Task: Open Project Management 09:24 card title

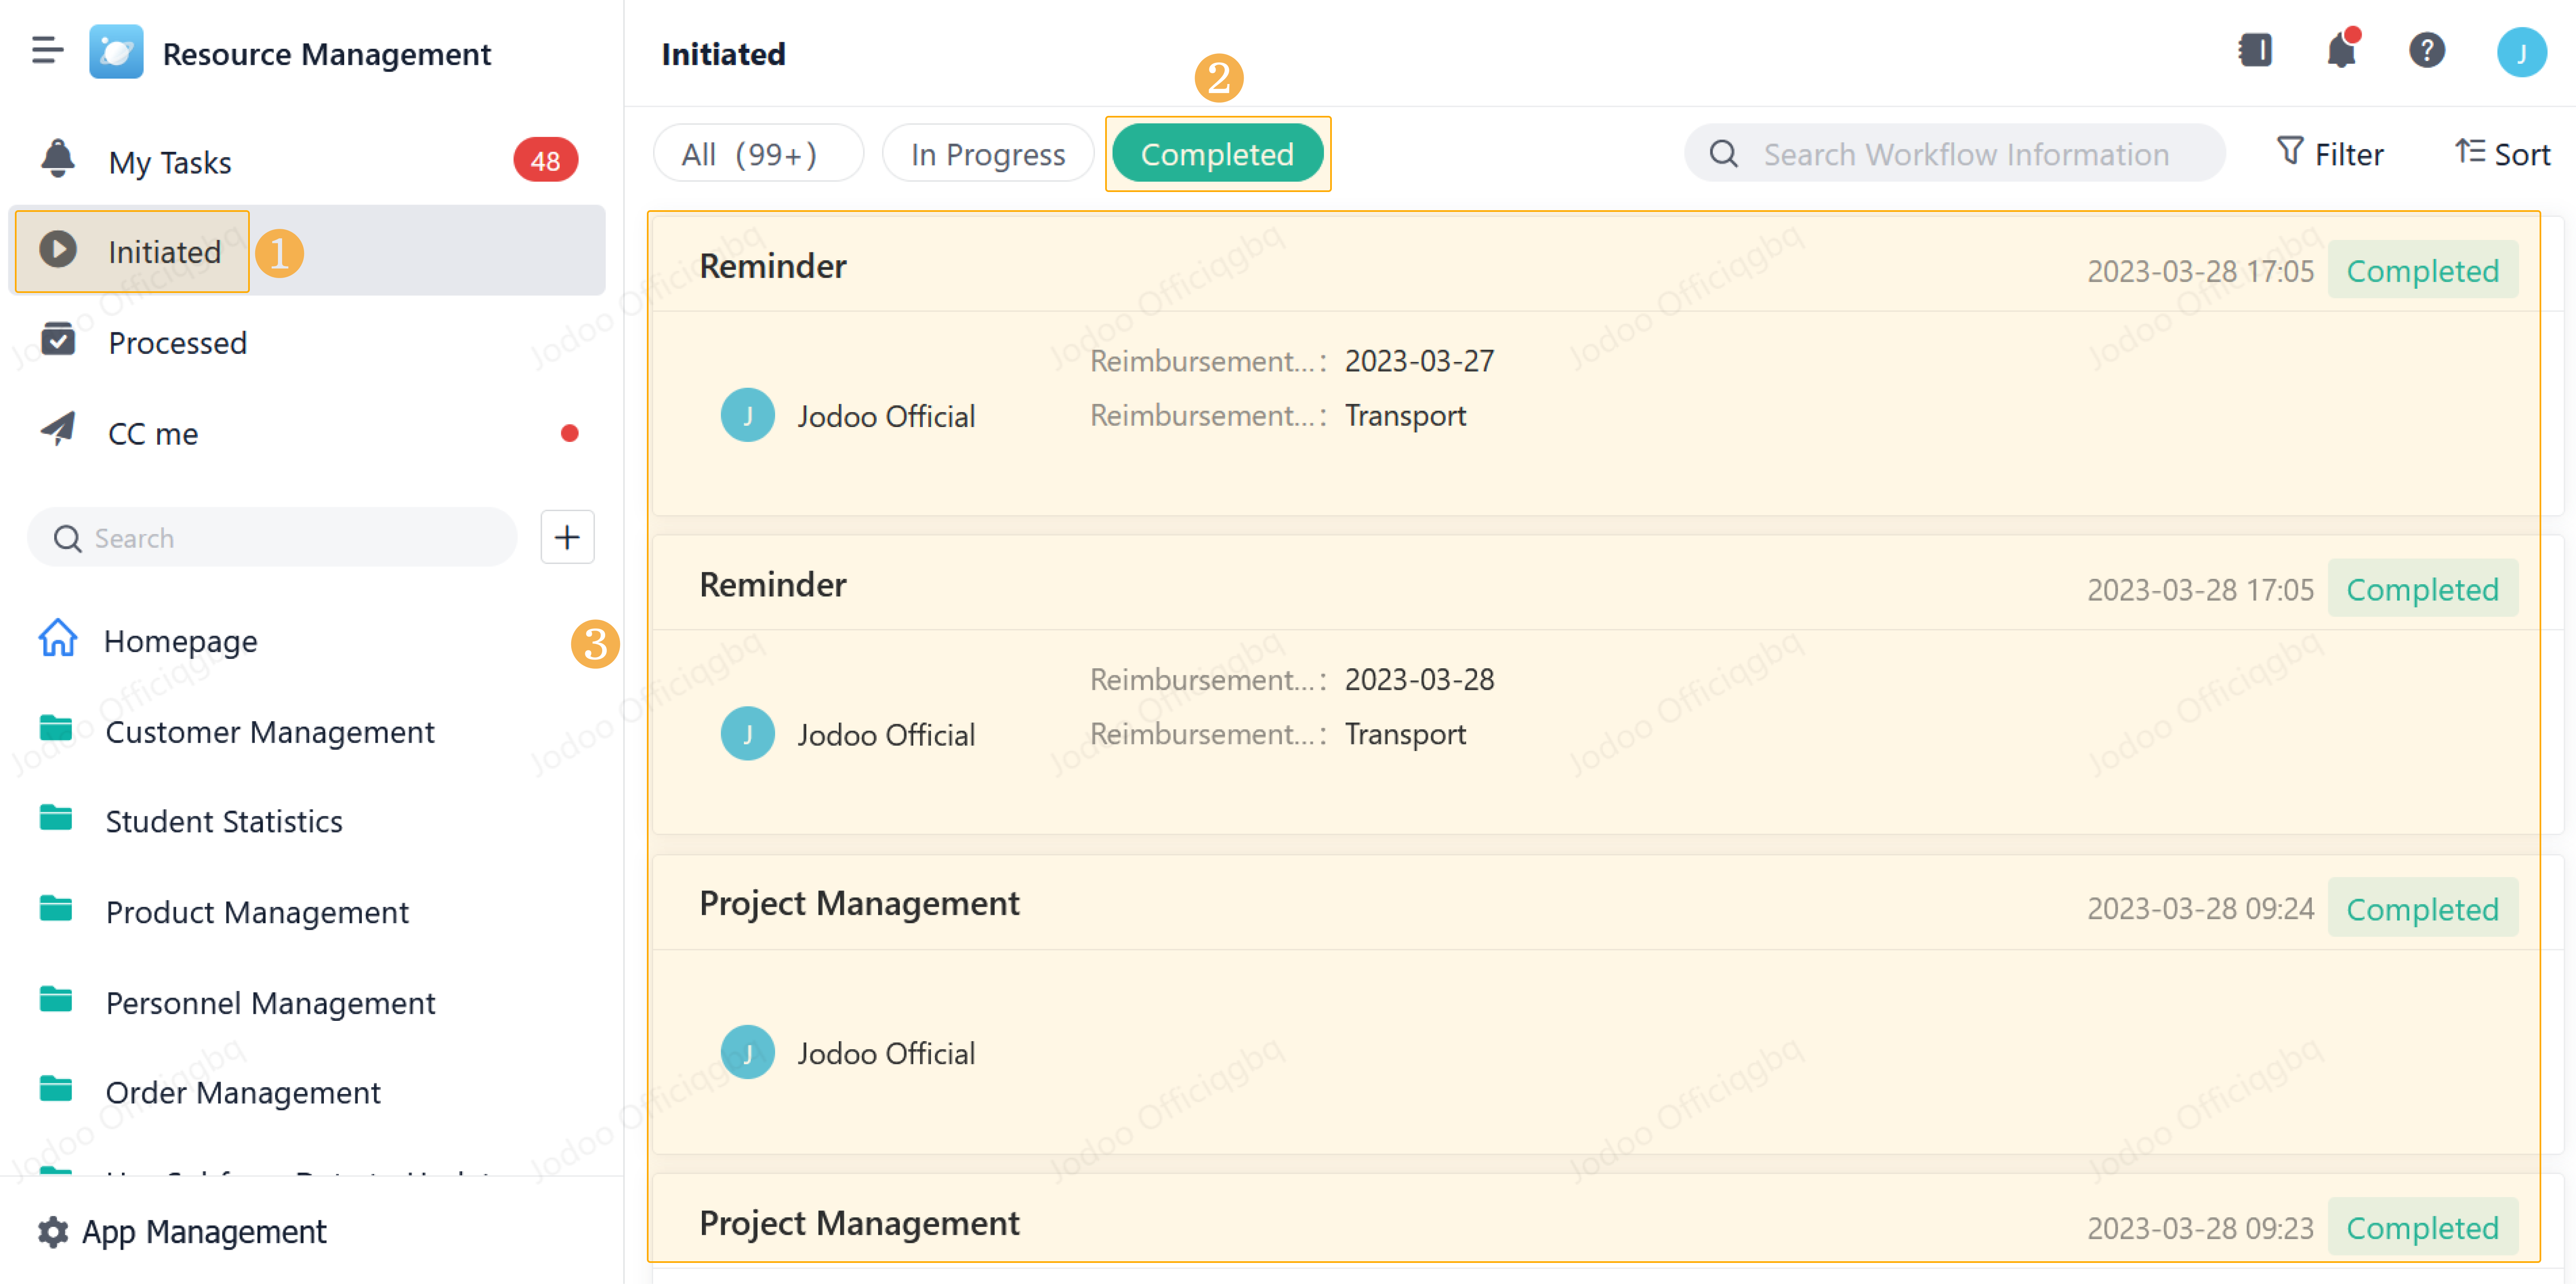Action: pyautogui.click(x=859, y=904)
